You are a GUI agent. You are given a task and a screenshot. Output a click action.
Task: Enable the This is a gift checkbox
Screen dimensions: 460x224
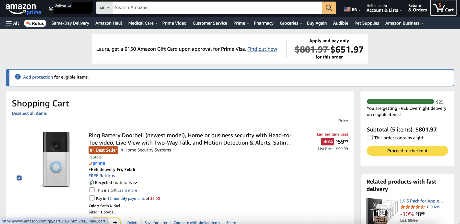click(92, 190)
